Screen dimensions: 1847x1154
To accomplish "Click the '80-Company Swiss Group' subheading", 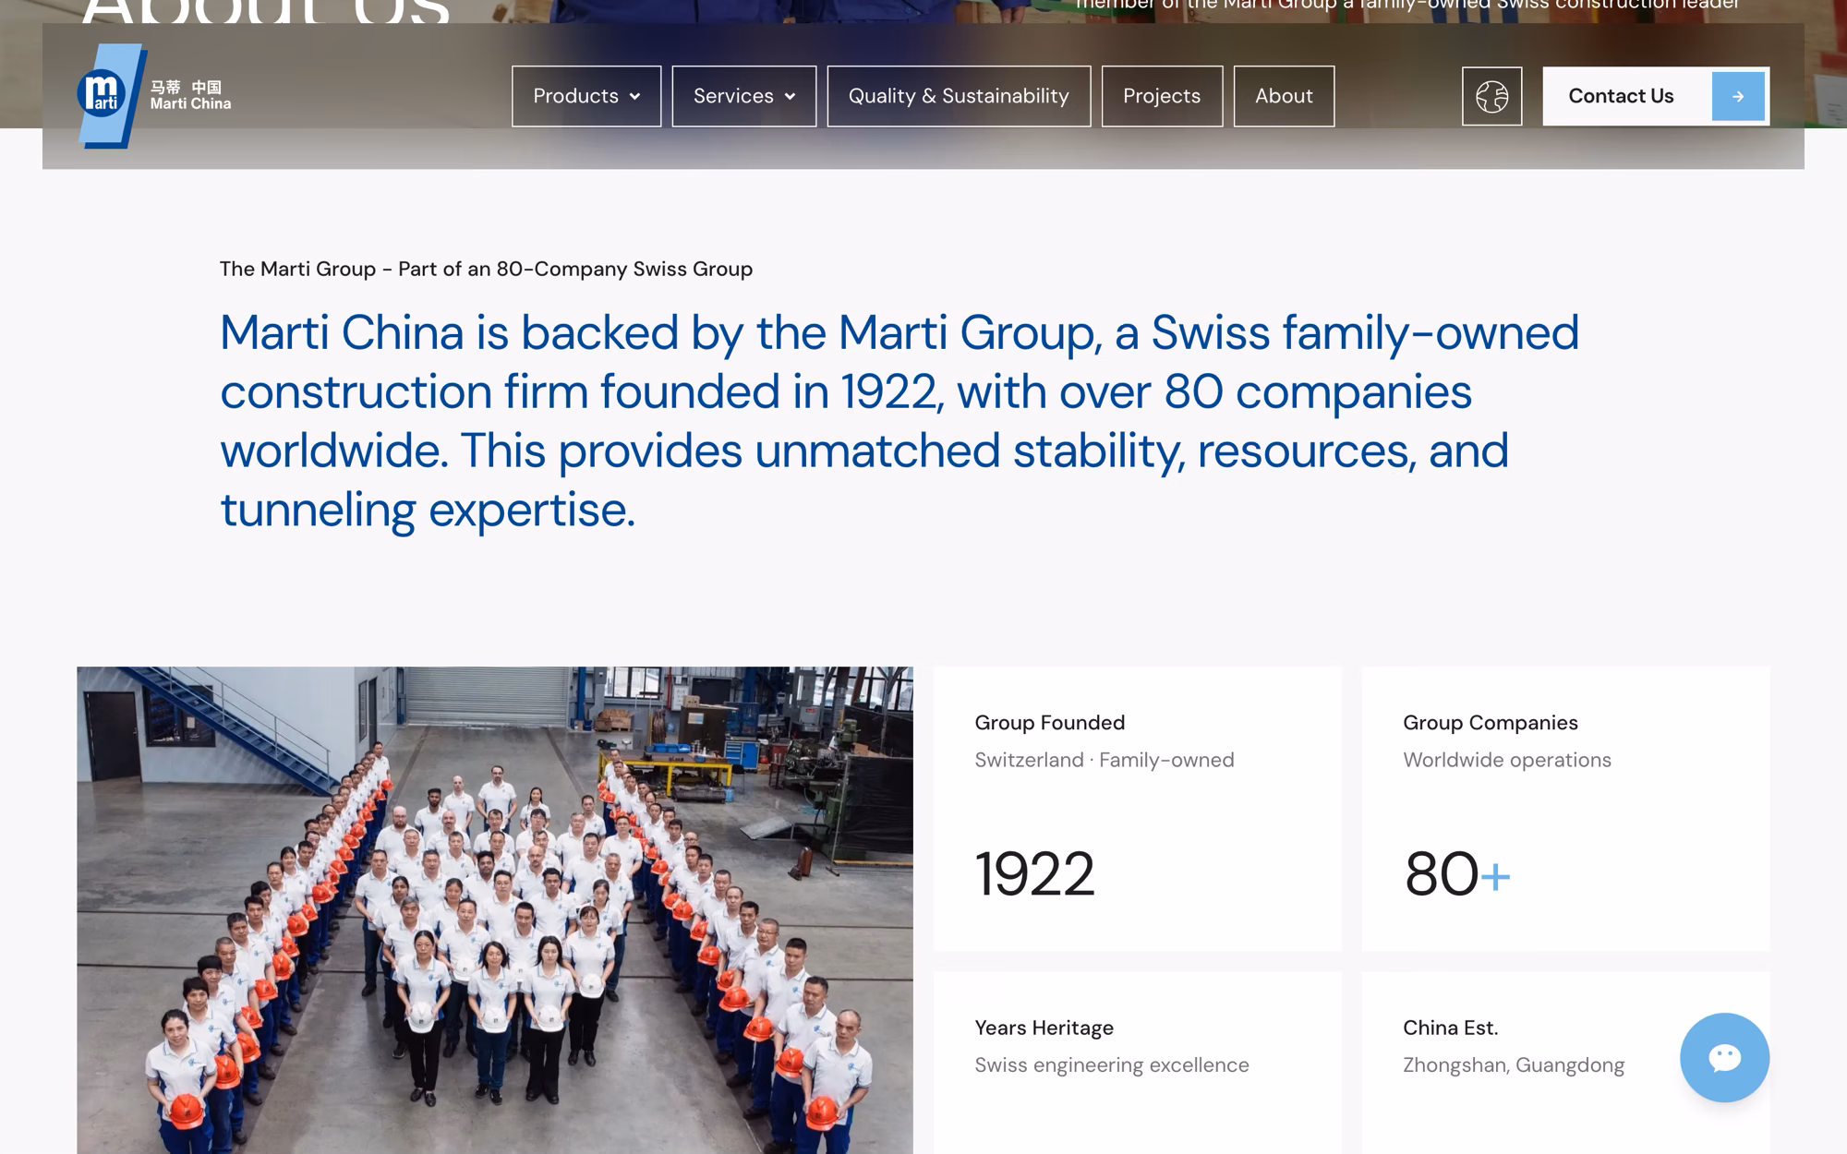I will (x=486, y=269).
